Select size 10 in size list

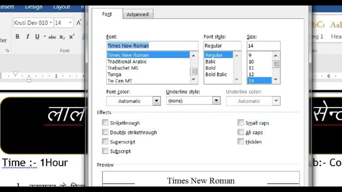(x=259, y=62)
